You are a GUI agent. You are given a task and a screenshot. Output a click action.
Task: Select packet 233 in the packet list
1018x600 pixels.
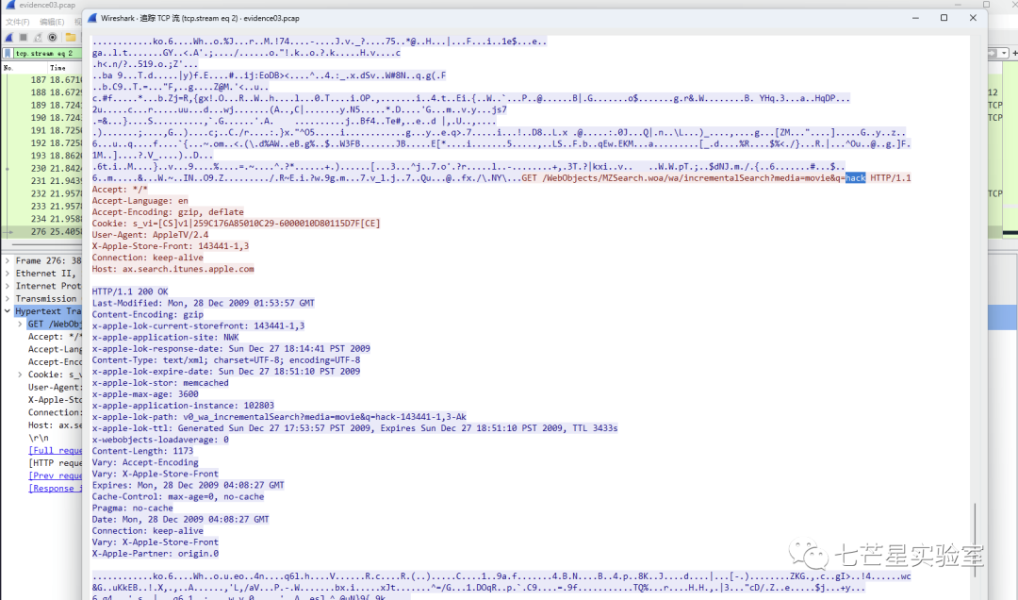(x=42, y=206)
